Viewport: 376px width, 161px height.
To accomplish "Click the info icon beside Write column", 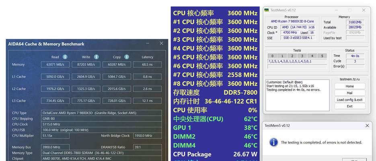I will coord(96,57).
